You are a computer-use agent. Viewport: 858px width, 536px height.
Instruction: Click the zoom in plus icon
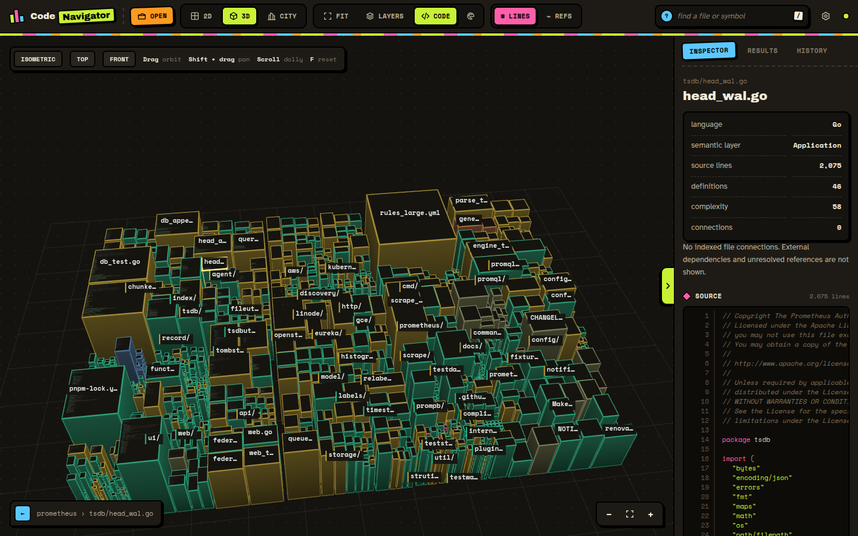tap(651, 514)
